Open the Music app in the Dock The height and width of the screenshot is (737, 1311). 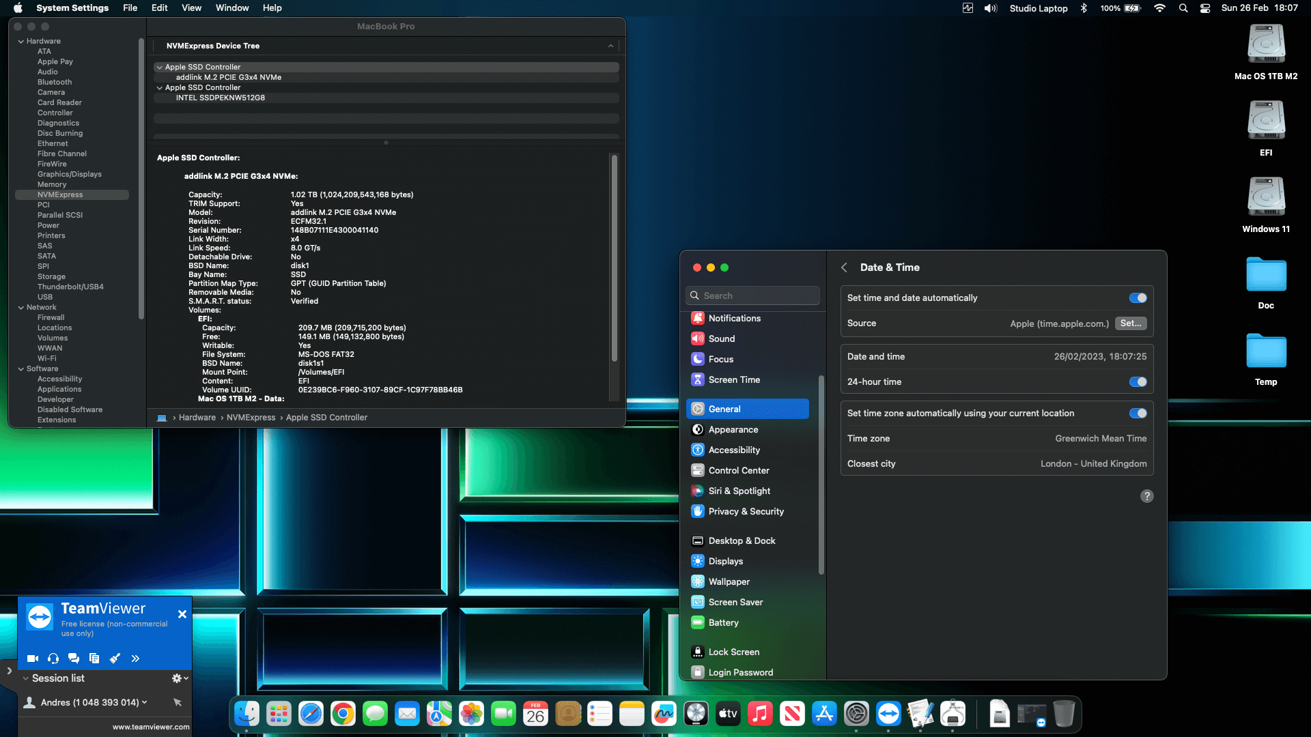[x=760, y=714]
